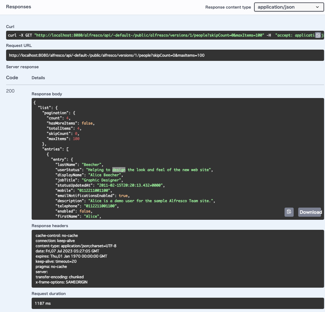Click the Details column header
The image size is (325, 312).
tap(38, 78)
